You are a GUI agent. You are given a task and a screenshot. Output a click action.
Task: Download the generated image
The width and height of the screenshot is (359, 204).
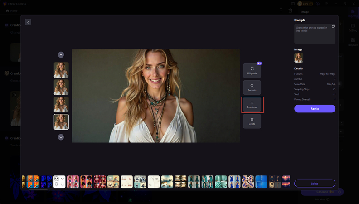(x=252, y=104)
